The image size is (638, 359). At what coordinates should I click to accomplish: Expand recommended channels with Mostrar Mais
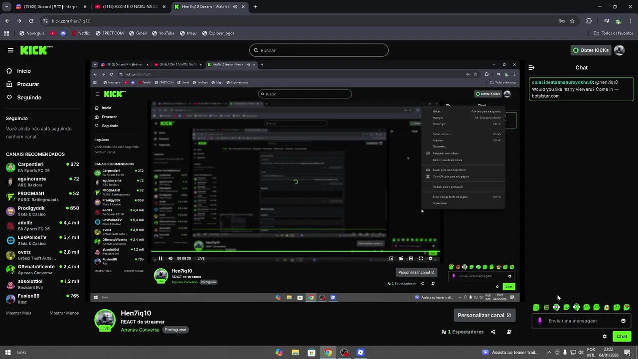(x=18, y=313)
